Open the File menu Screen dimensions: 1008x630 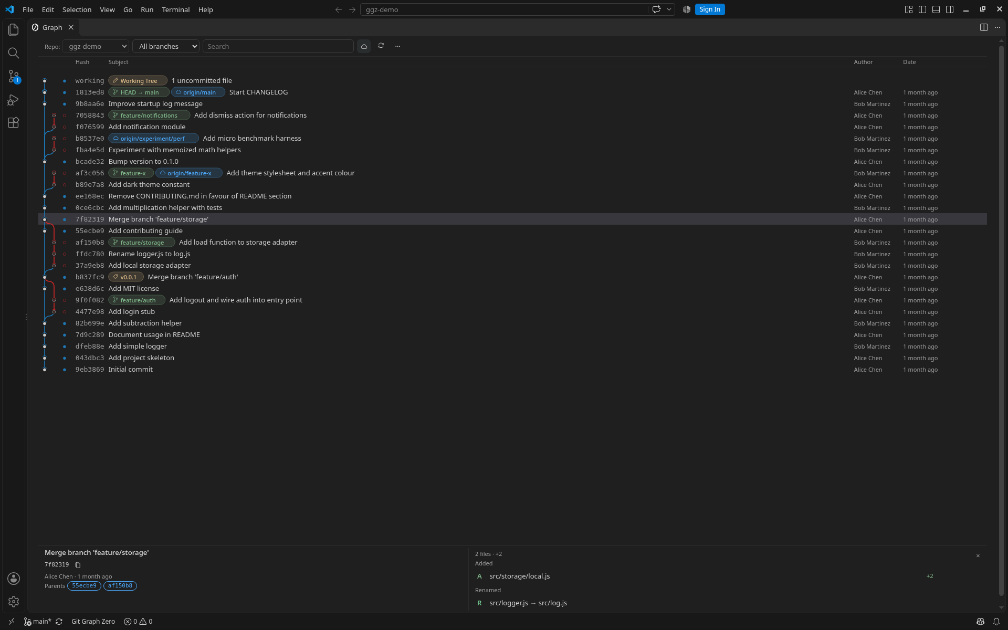[x=28, y=9]
